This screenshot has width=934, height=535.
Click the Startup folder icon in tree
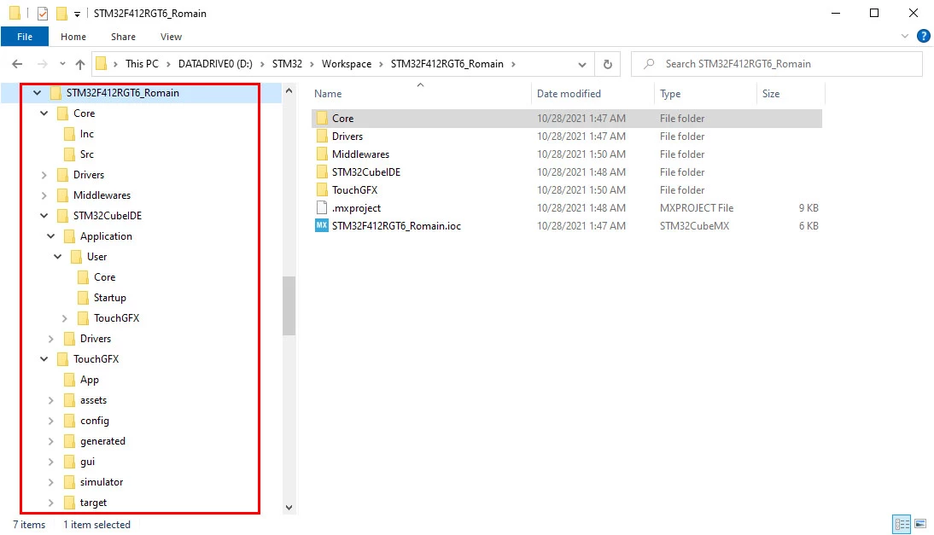[83, 298]
